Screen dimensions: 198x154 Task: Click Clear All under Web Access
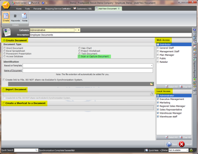pos(185,87)
